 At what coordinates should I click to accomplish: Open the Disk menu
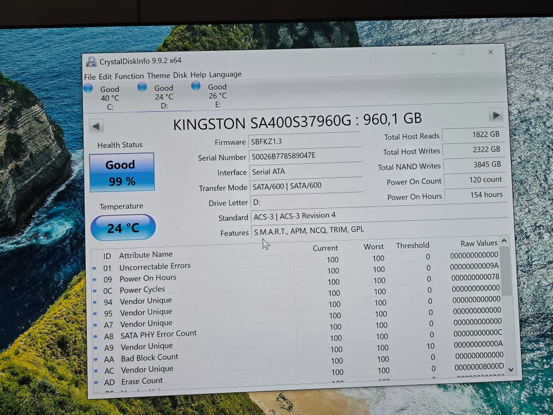coord(180,75)
